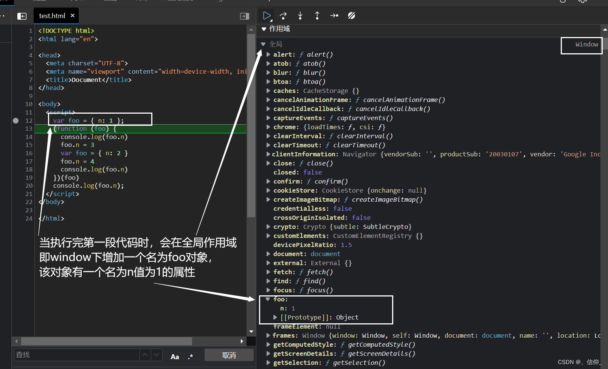
Task: Click the editor vertical scrollbar thumb
Action: (251, 125)
